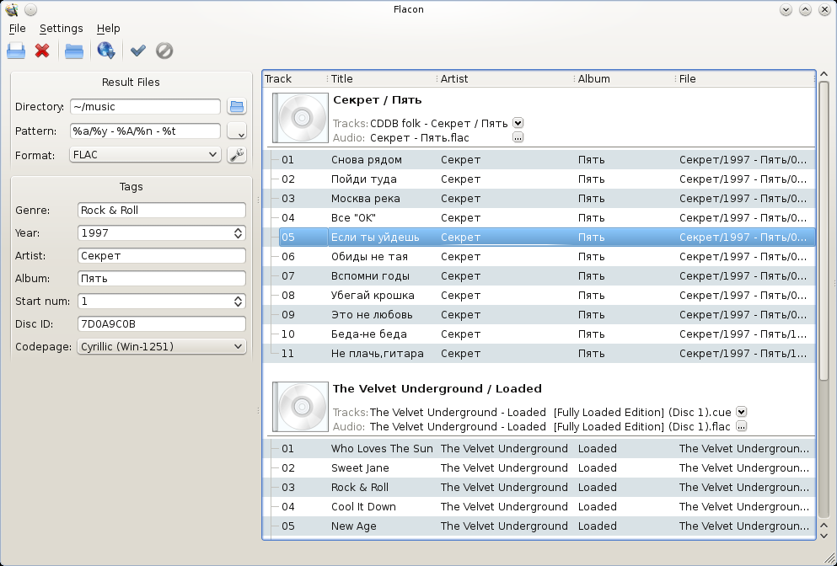Click the Album column header
This screenshot has height=566, width=837.
pyautogui.click(x=625, y=79)
